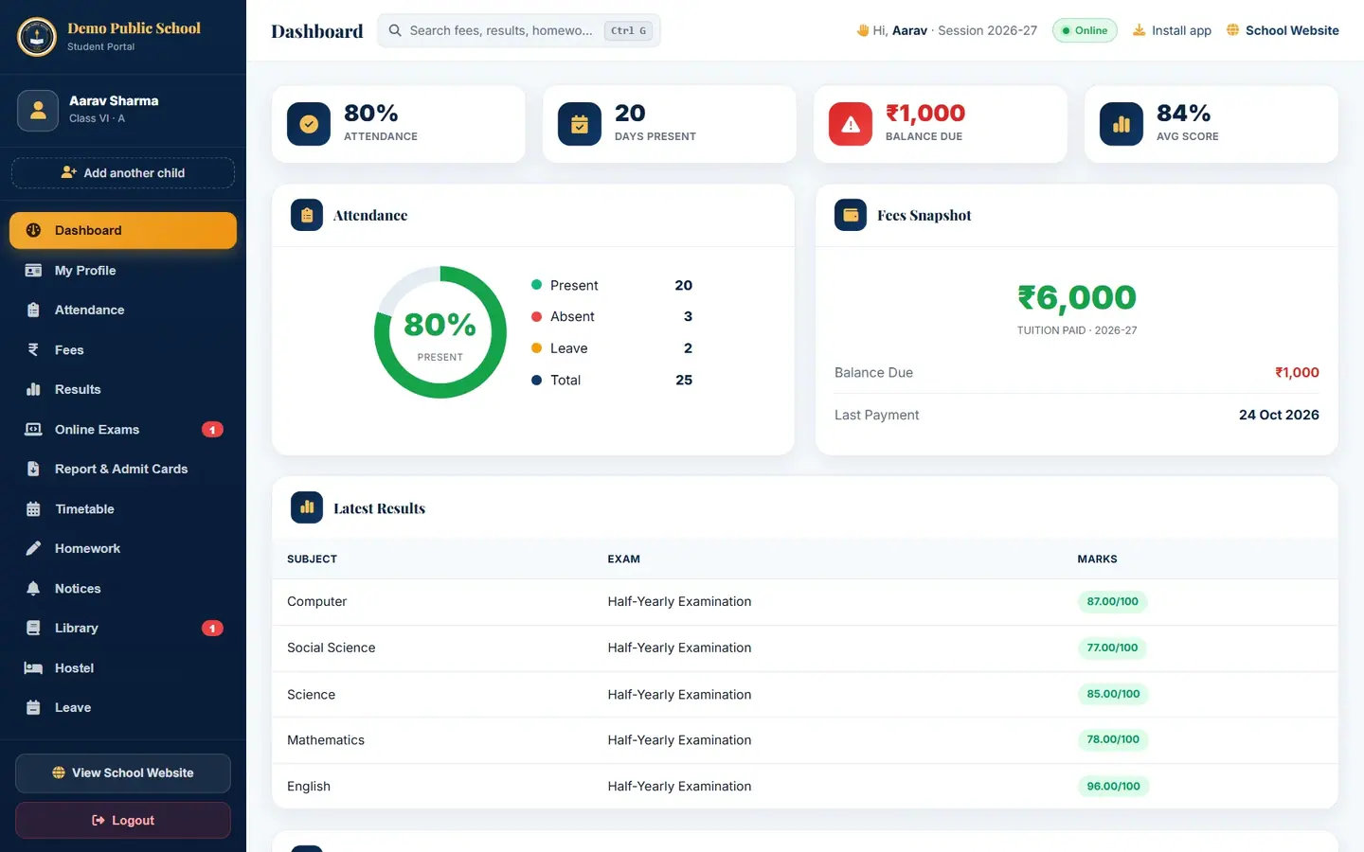Click the 80% attendance donut chart
1364x852 pixels.
440,332
